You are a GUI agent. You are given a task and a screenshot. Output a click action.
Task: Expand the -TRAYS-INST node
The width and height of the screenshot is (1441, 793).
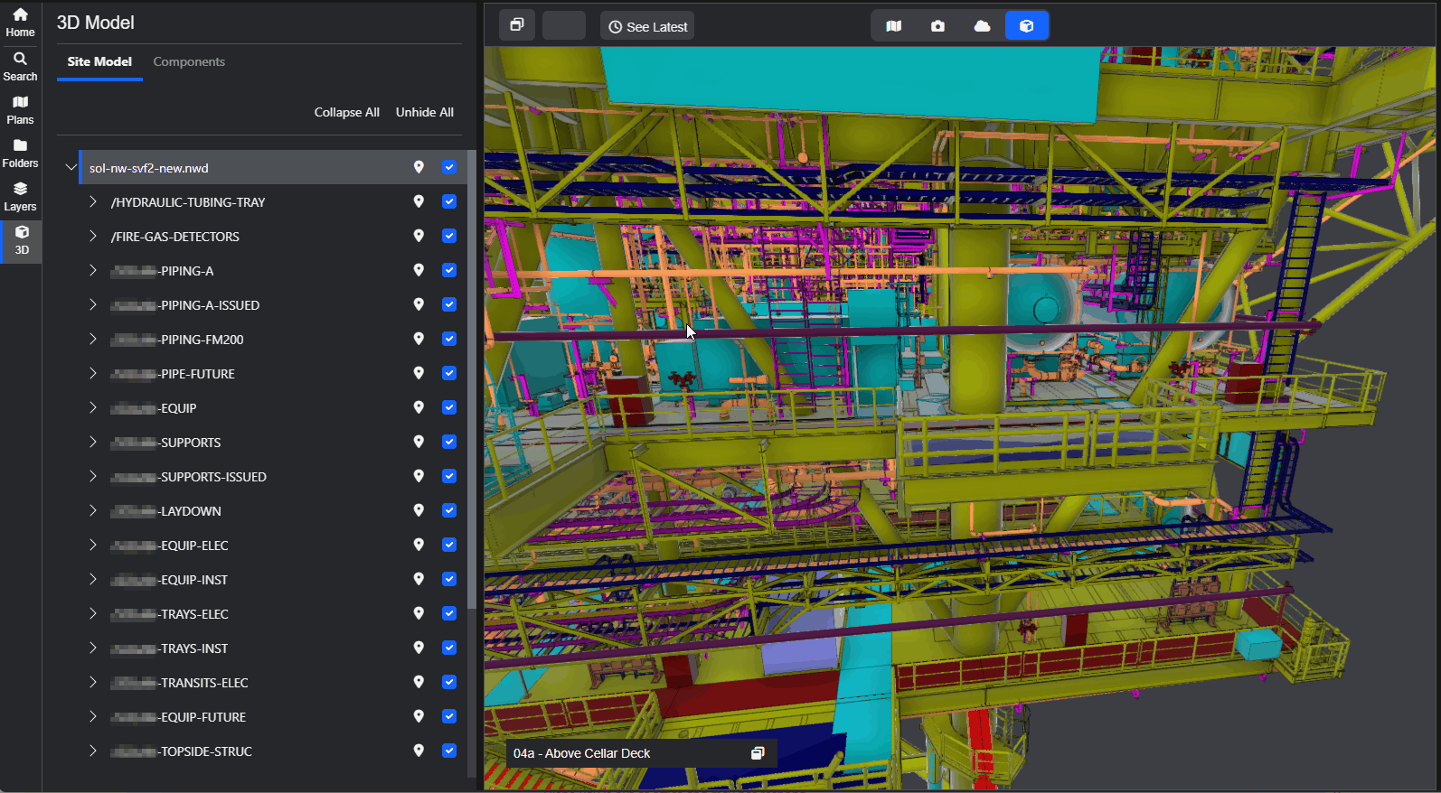92,648
